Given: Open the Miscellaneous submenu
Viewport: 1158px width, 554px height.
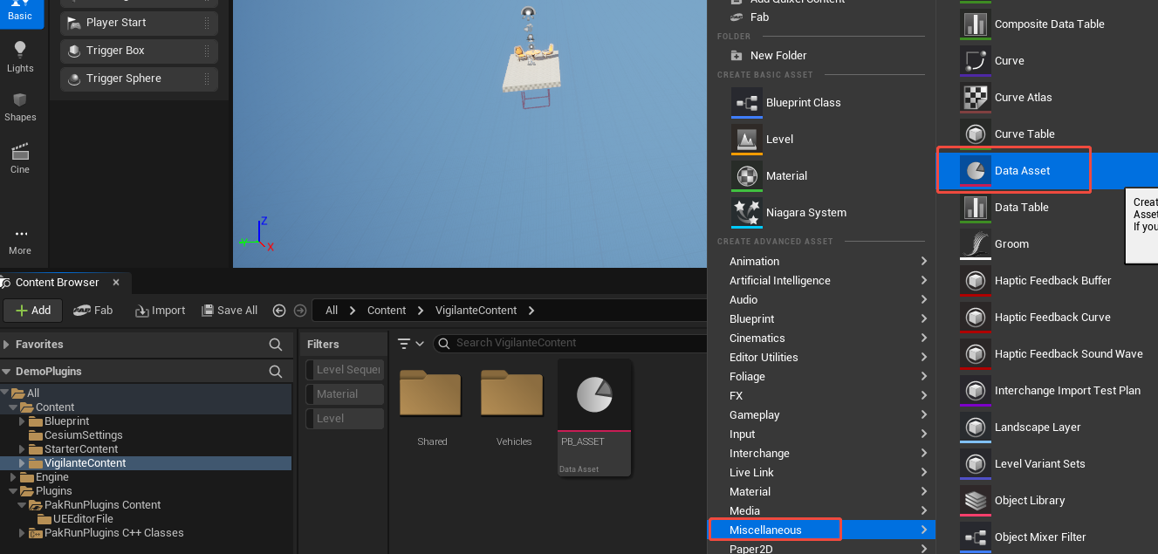Looking at the screenshot, I should tap(821, 530).
